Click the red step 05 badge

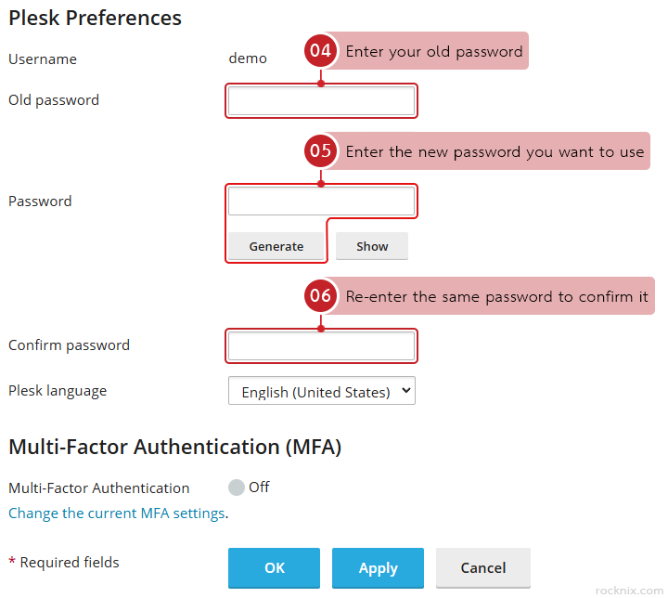[x=321, y=151]
